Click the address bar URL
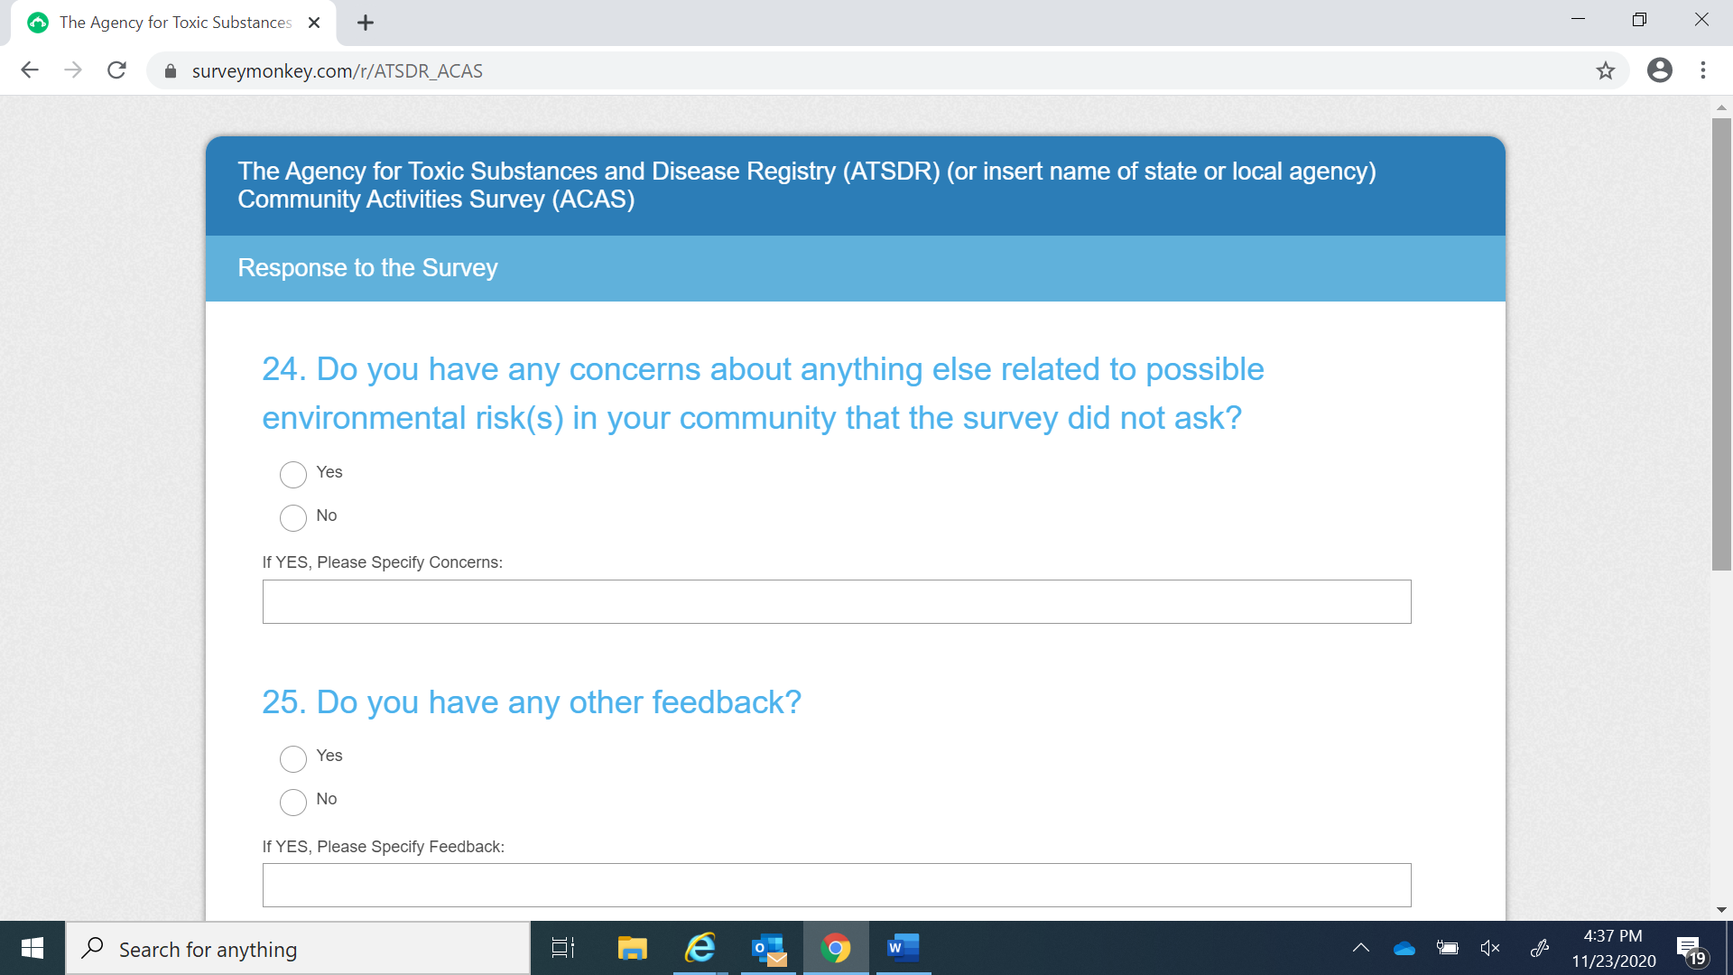Screen dimensions: 1733x975 tap(337, 71)
